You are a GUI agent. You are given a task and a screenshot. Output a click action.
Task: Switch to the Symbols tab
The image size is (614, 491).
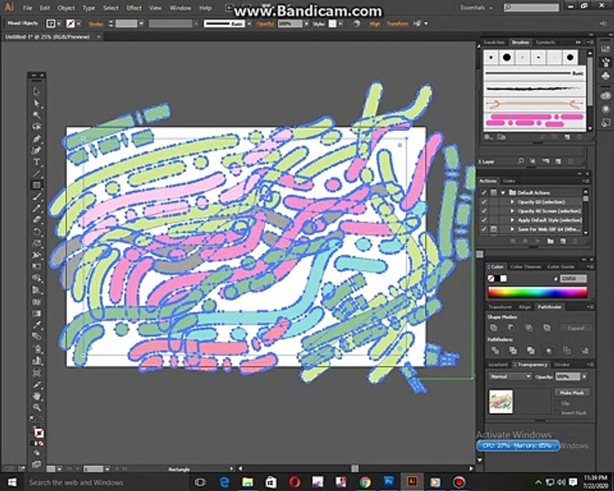tap(546, 42)
